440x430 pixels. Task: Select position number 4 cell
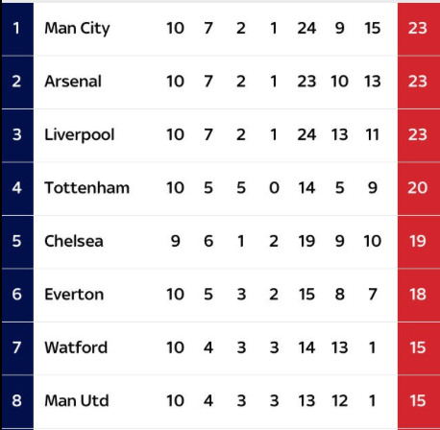(17, 189)
